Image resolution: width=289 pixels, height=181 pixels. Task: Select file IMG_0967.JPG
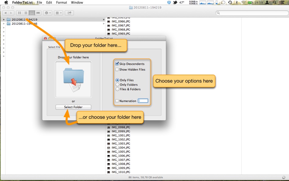click(121, 26)
